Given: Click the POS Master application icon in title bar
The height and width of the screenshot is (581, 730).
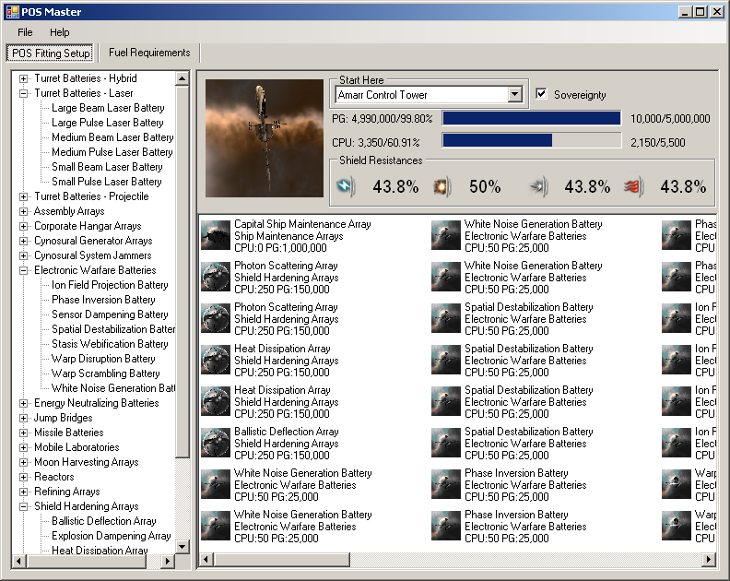Looking at the screenshot, I should point(12,12).
